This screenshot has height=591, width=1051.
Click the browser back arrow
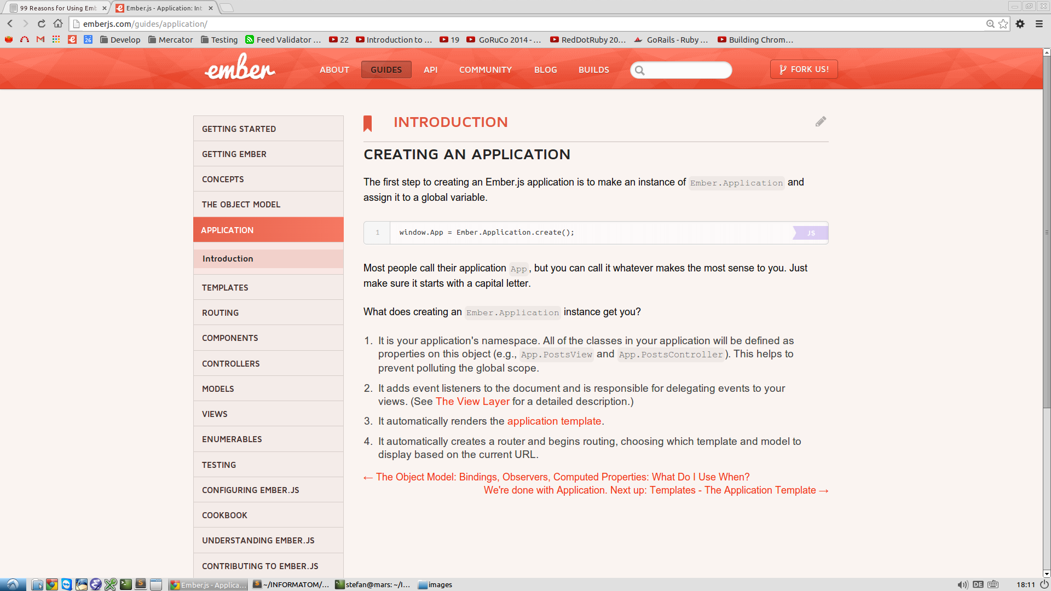10,24
